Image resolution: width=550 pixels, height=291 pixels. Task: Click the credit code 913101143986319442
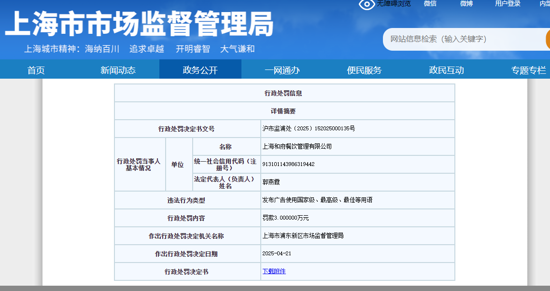tap(288, 164)
